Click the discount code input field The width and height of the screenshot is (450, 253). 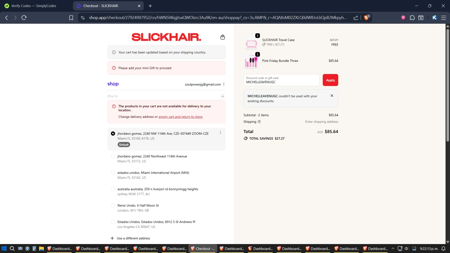click(x=281, y=80)
